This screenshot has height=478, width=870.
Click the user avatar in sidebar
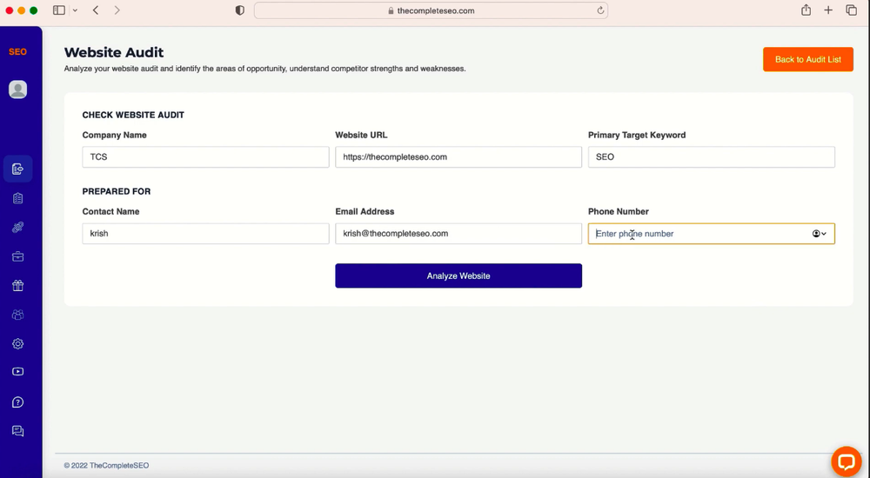[x=17, y=90]
